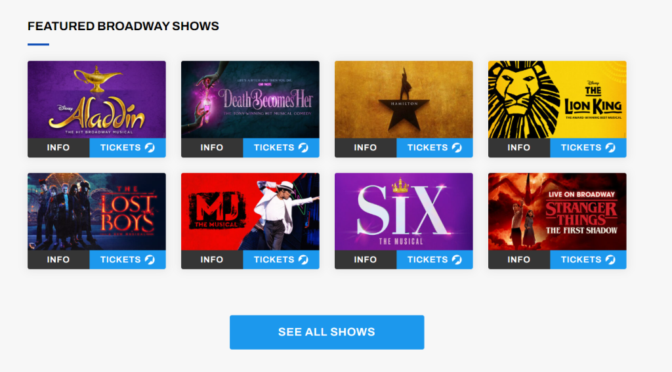
Task: Open Info for Death Becomes Her
Action: (212, 148)
